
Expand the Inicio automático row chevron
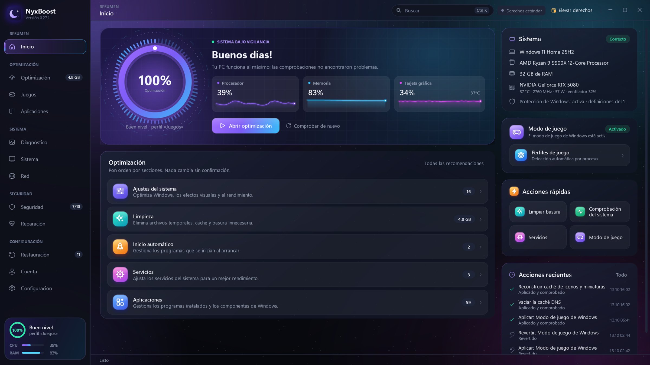pos(480,247)
